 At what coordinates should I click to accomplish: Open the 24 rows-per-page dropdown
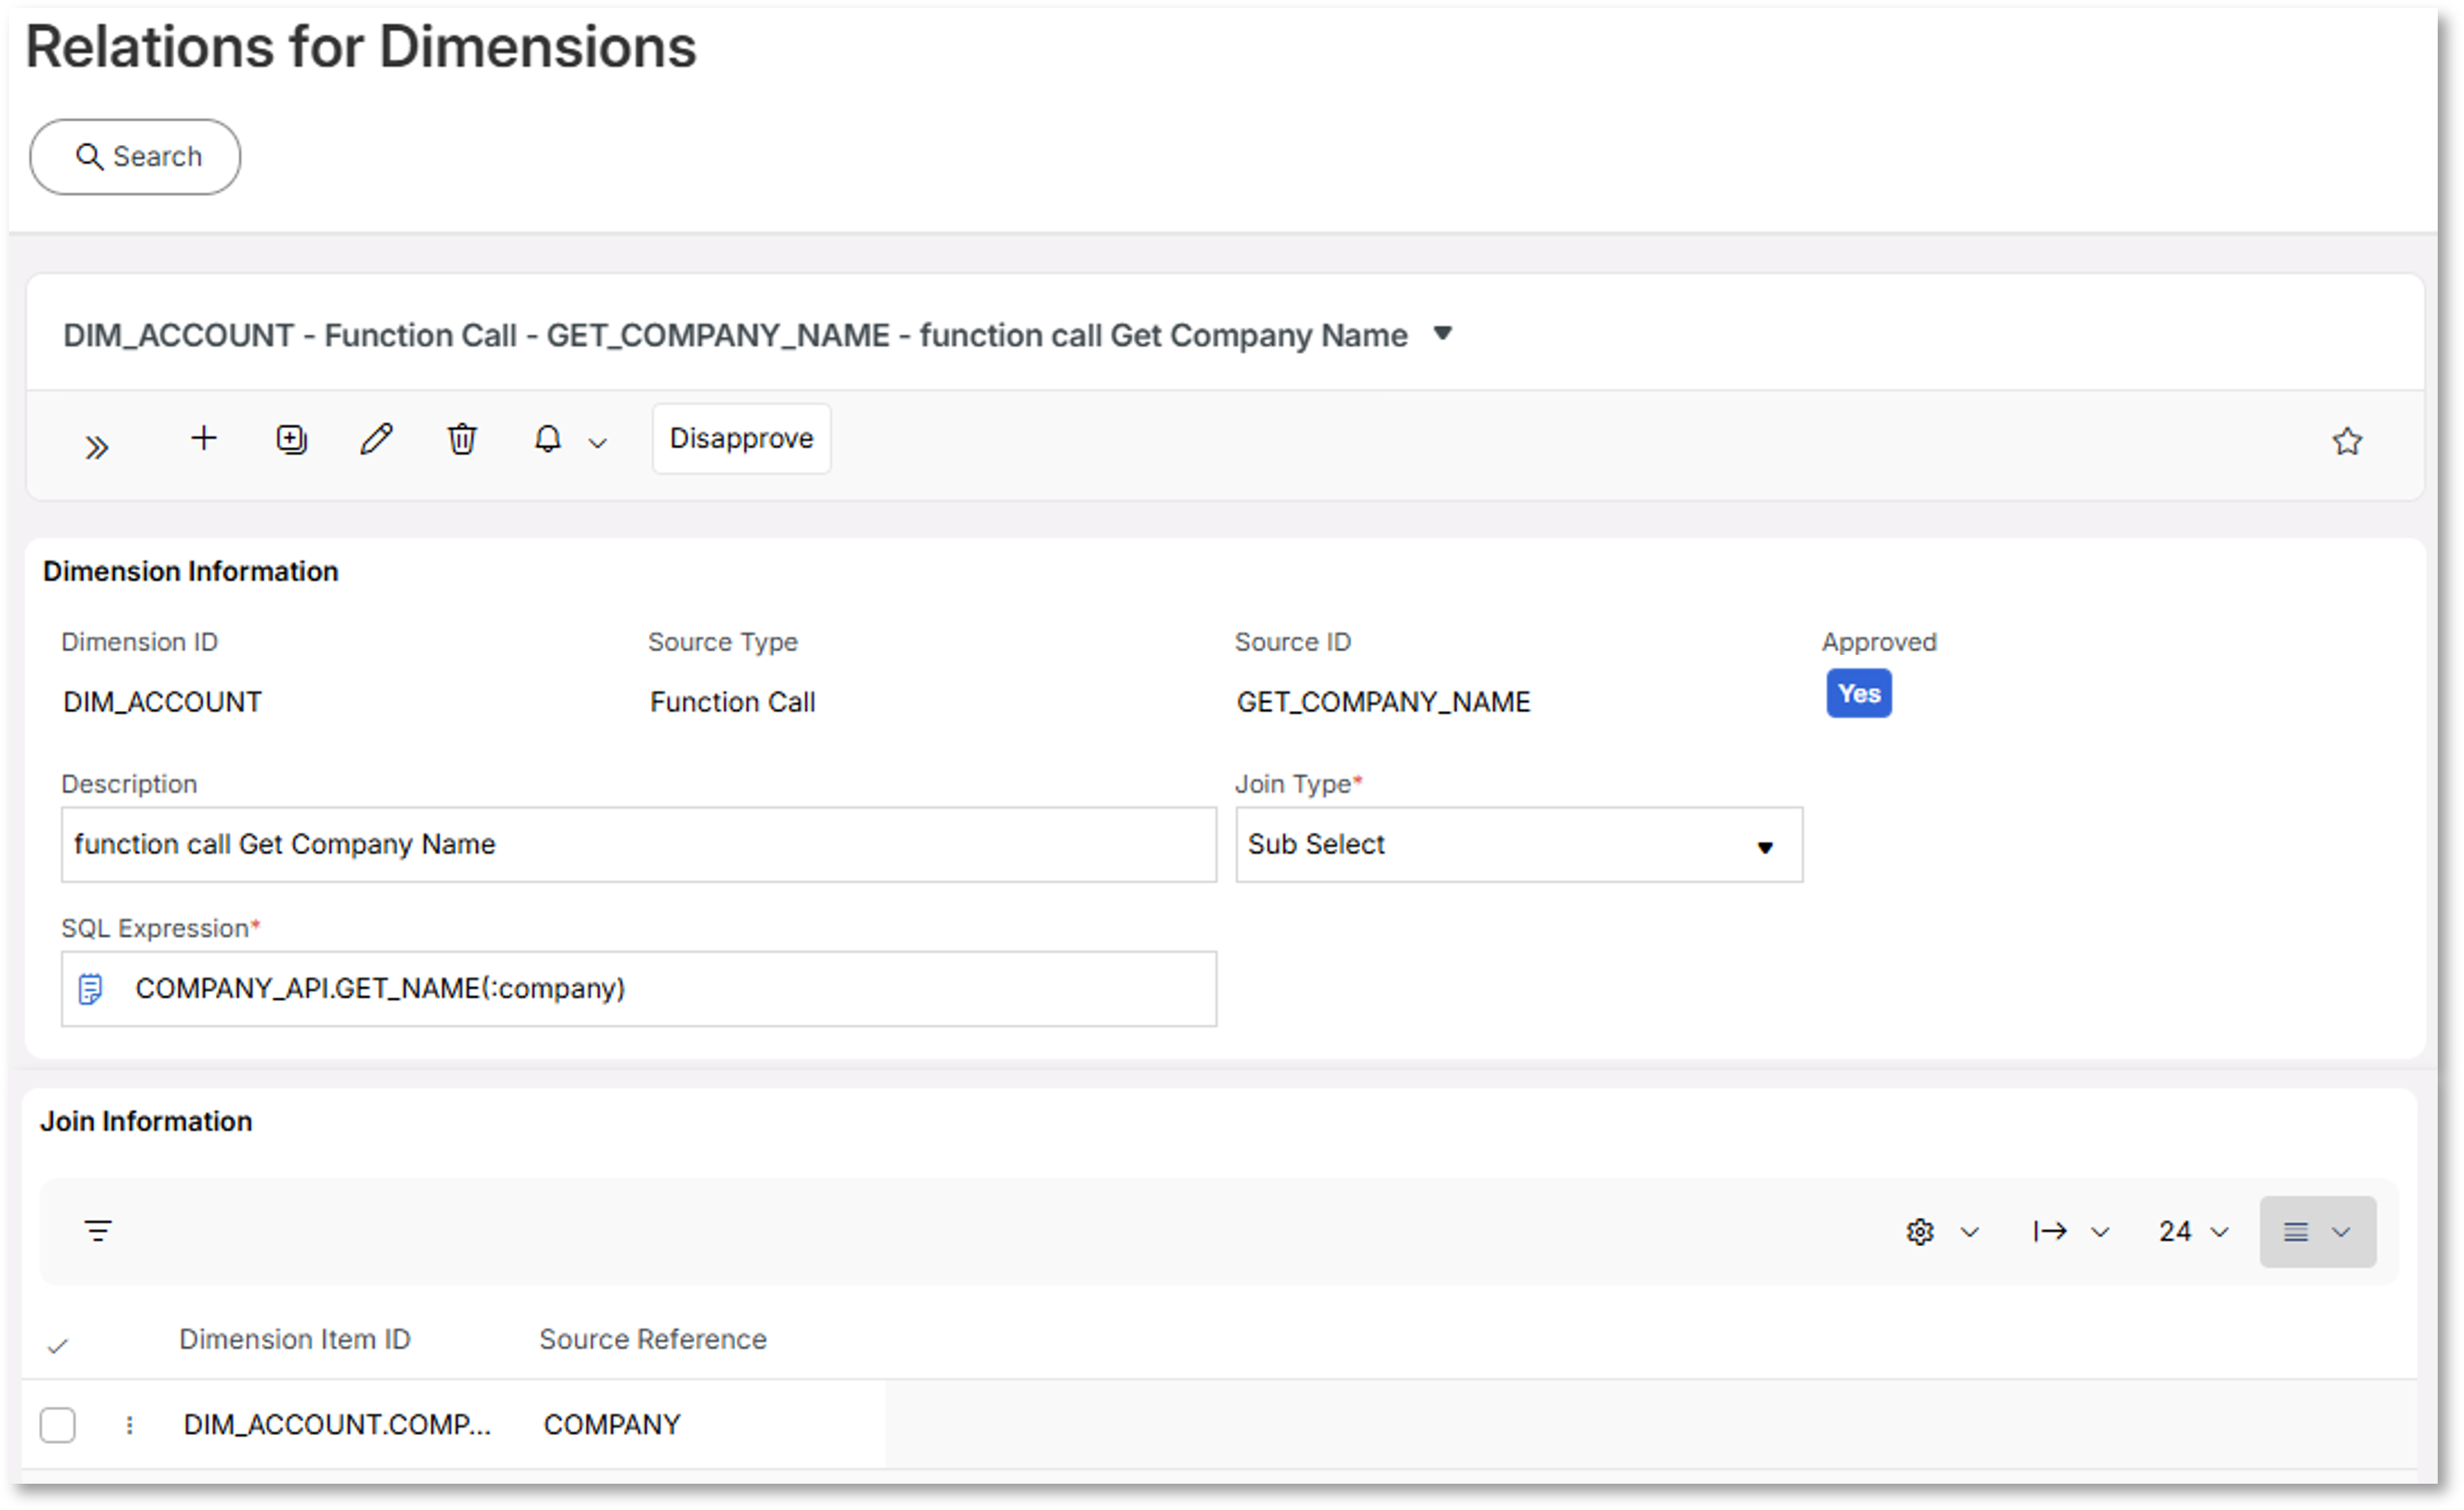(x=2193, y=1231)
